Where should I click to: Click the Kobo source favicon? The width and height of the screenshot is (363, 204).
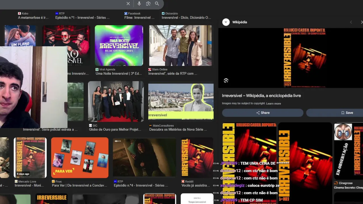(19, 13)
